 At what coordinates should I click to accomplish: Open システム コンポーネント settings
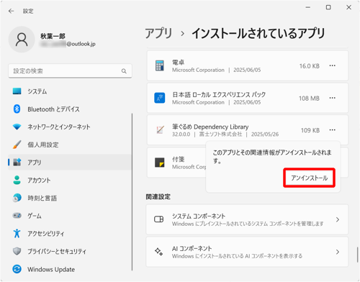click(x=247, y=219)
